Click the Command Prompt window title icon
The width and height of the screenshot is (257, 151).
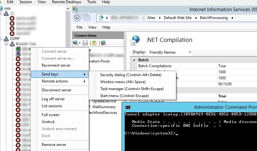click(x=127, y=108)
